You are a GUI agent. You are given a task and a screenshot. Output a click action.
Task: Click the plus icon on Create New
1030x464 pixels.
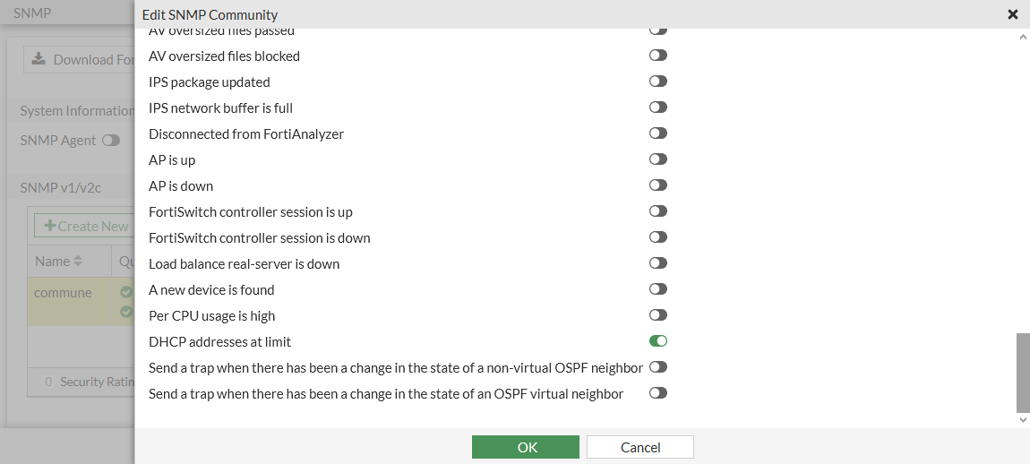(x=50, y=226)
